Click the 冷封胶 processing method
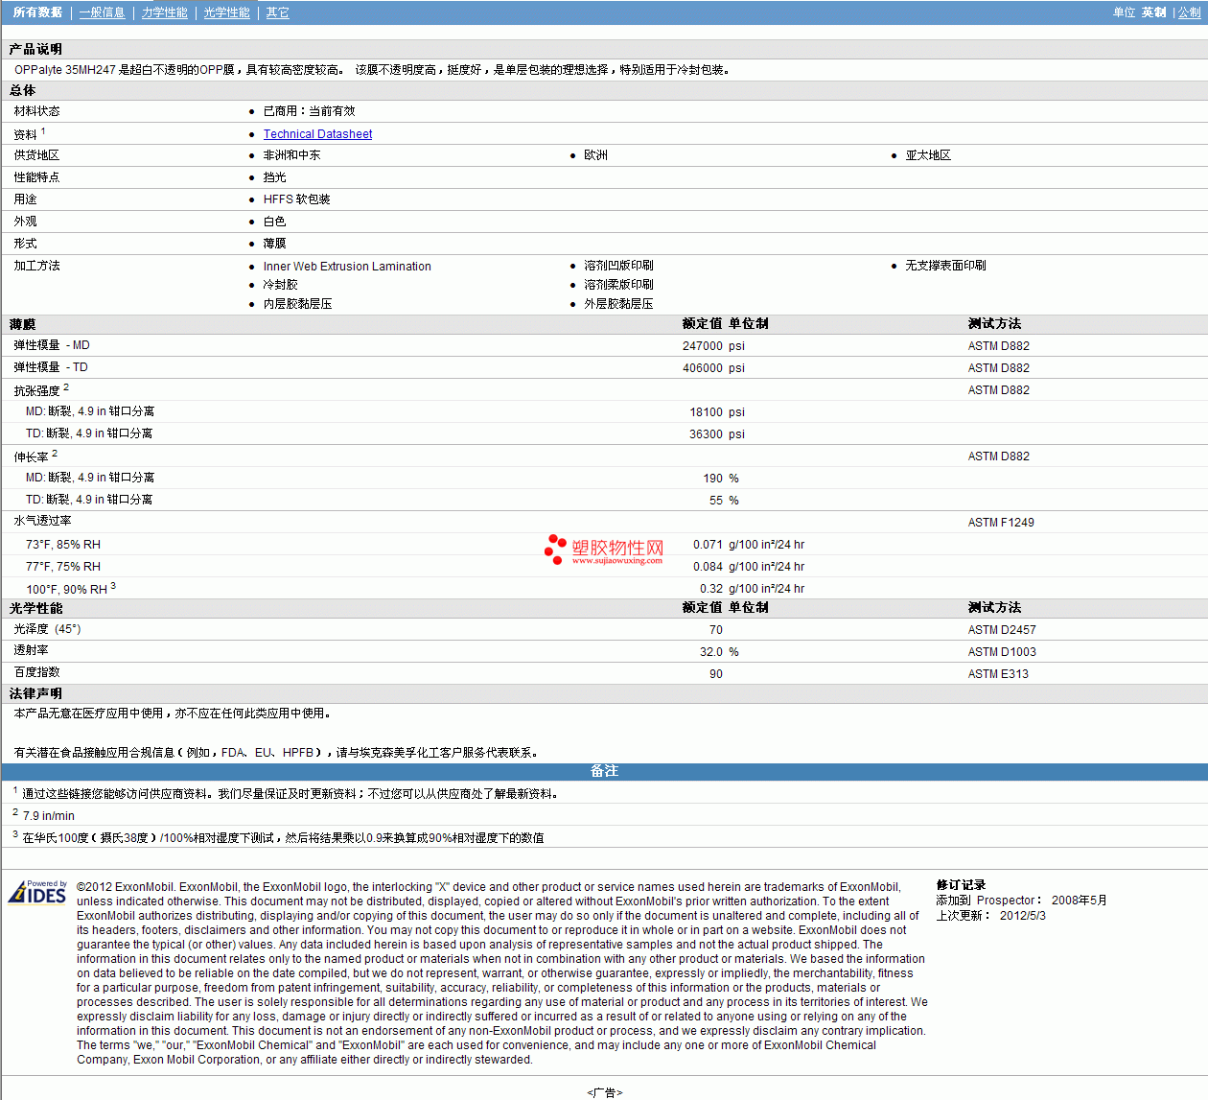The width and height of the screenshot is (1208, 1100). [280, 285]
